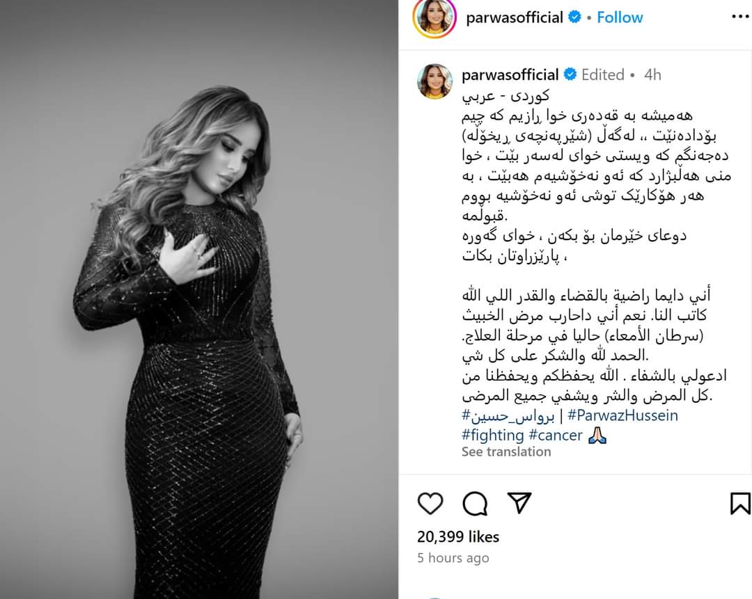This screenshot has height=599, width=752.
Task: Open the #ParwazHussein hashtag
Action: [x=622, y=415]
